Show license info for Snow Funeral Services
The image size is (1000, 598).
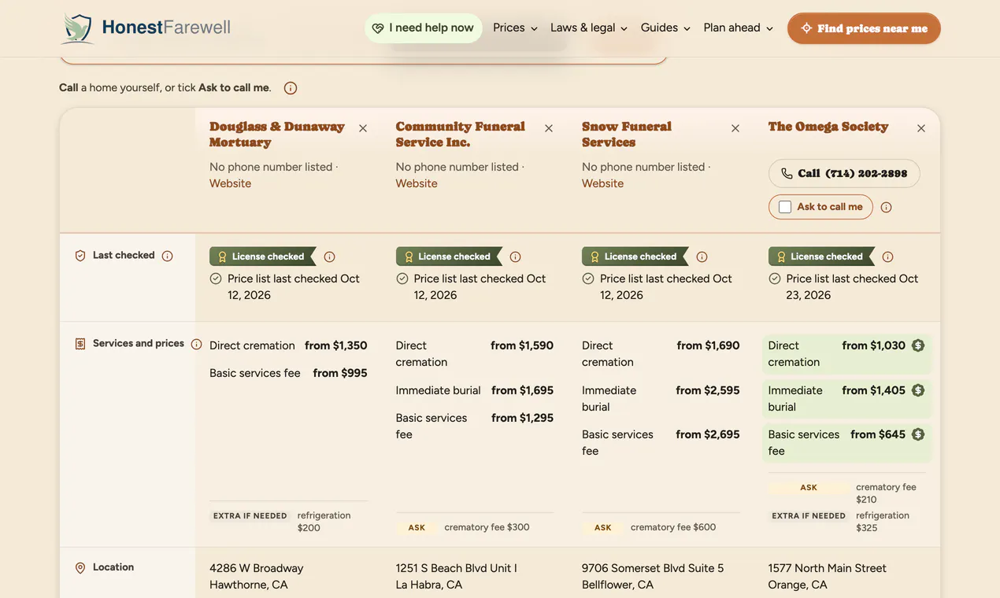(702, 257)
